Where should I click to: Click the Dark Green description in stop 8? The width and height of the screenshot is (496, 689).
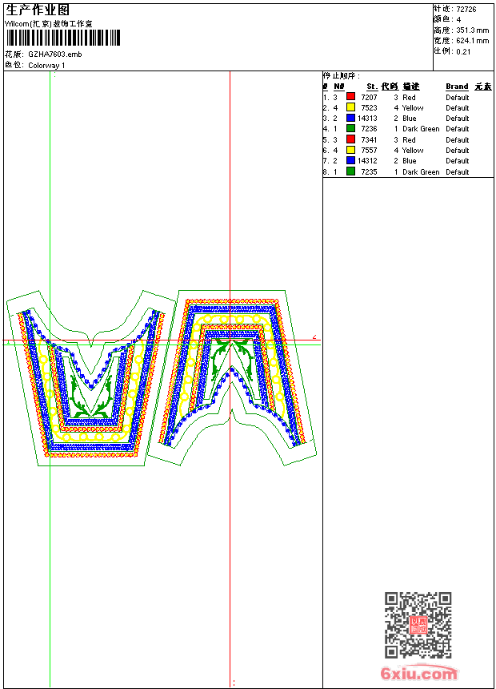421,172
